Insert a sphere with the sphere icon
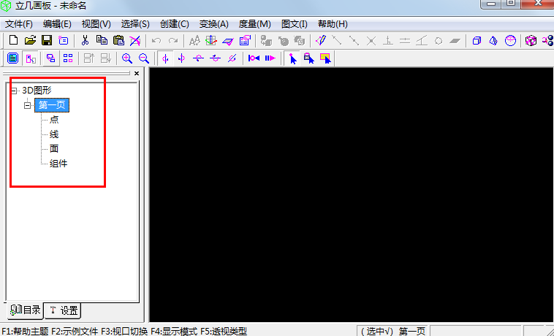 510,41
